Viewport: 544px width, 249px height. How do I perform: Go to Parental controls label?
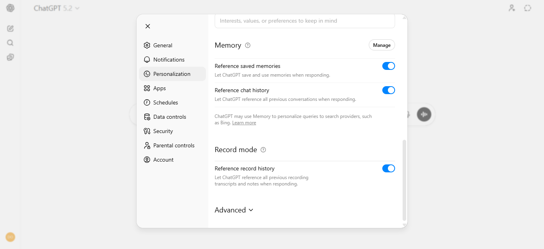[x=174, y=145]
